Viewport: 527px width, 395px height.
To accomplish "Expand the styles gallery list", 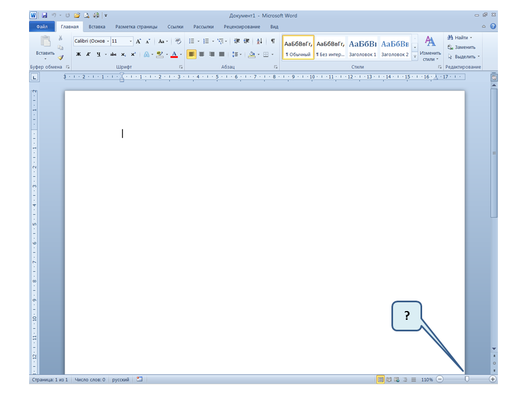I will (415, 57).
